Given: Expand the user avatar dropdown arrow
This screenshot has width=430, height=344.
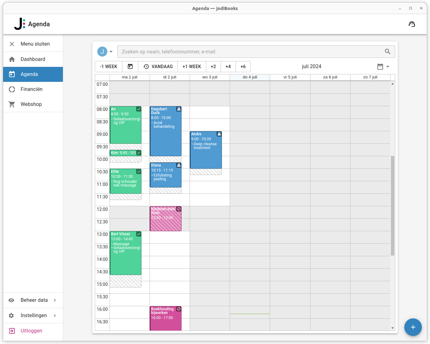Looking at the screenshot, I should pyautogui.click(x=111, y=52).
